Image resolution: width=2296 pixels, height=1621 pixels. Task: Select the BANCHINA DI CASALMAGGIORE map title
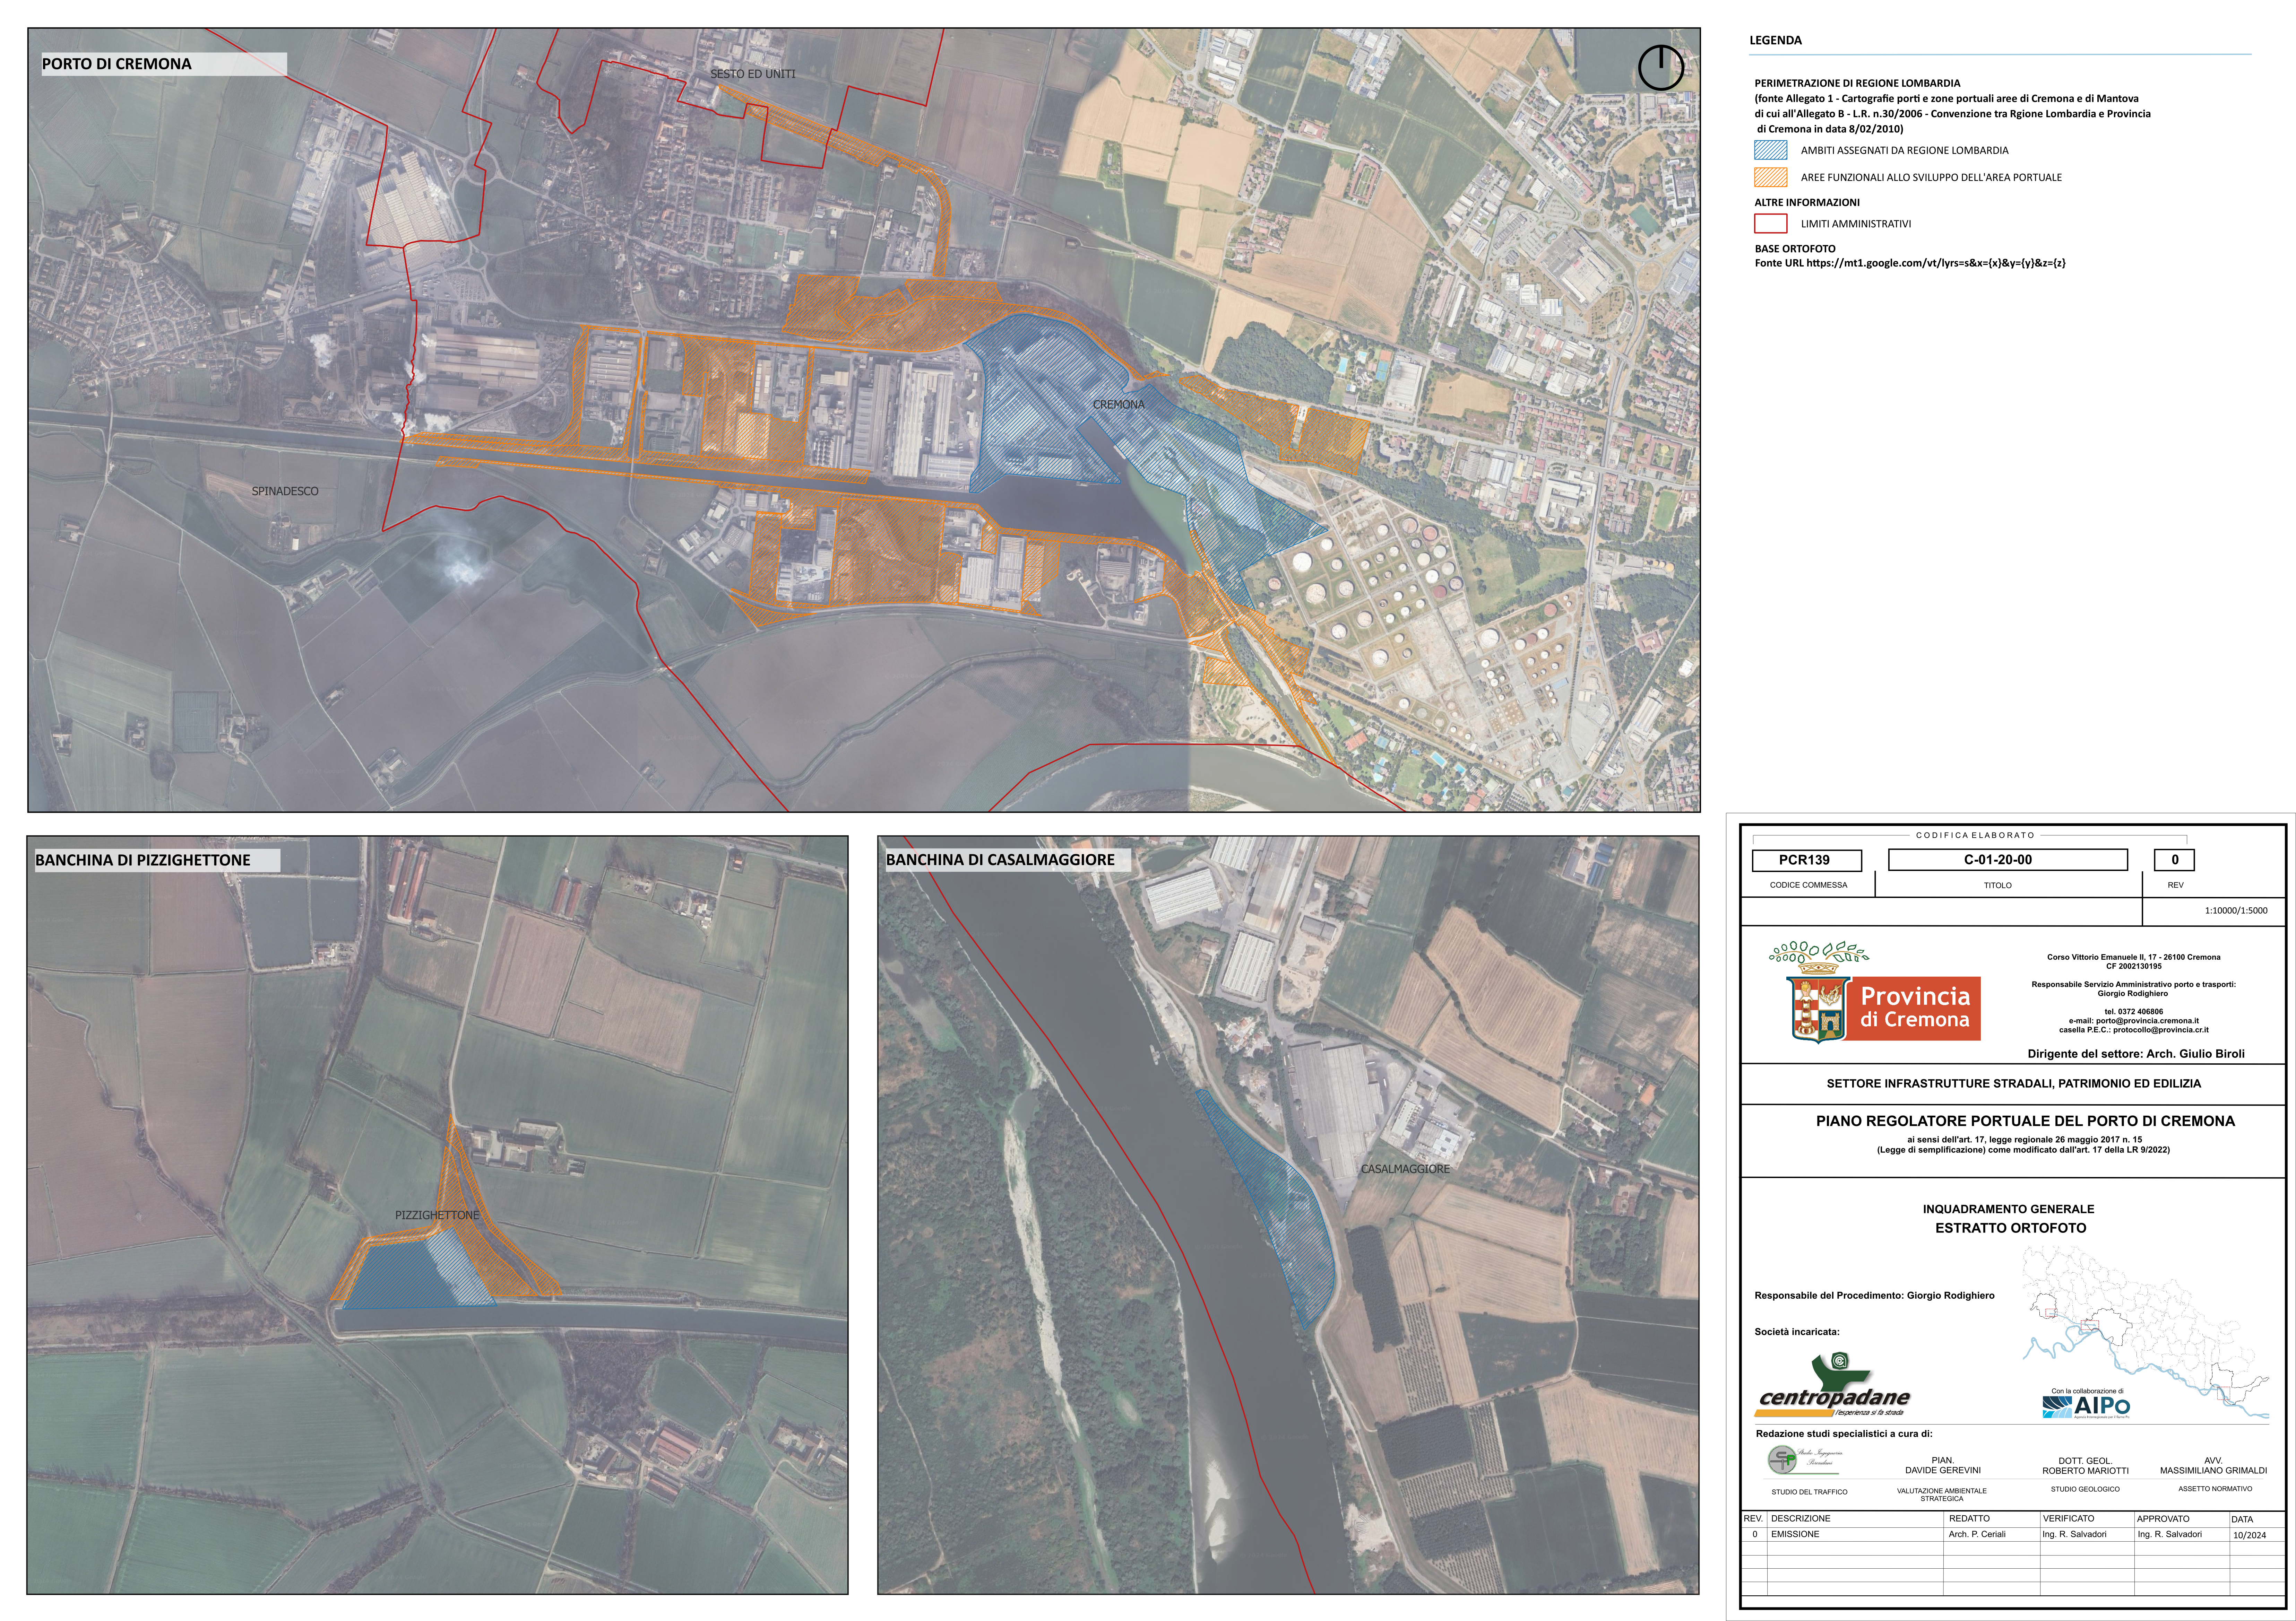[x=1000, y=860]
